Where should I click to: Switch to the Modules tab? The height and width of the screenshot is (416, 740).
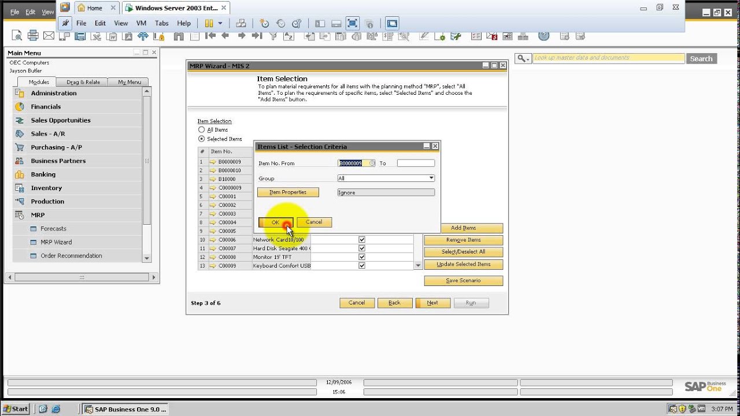pyautogui.click(x=39, y=82)
